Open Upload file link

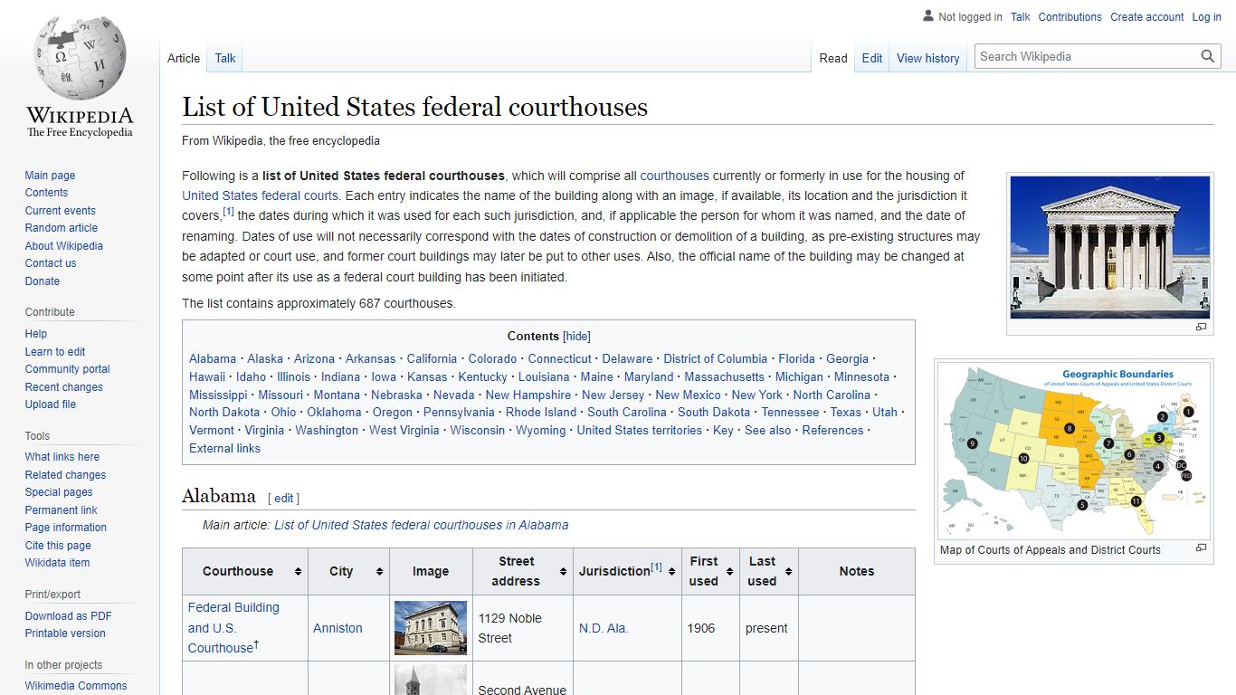[50, 405]
